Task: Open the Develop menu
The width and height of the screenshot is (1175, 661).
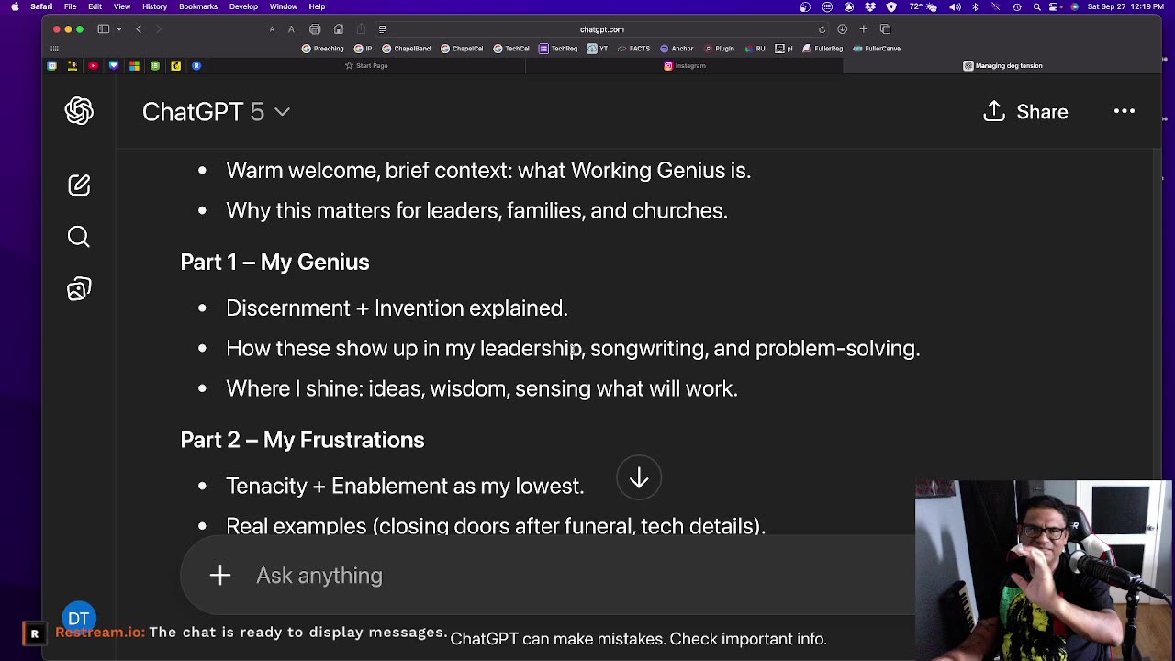Action: click(243, 6)
